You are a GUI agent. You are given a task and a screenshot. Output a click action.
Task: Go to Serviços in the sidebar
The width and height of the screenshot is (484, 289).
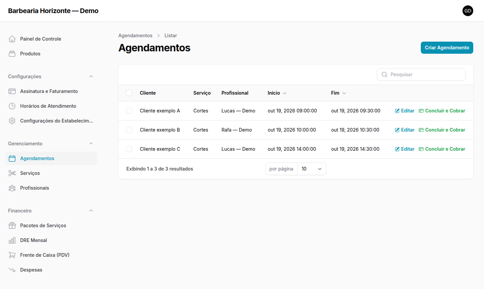[x=51, y=173]
